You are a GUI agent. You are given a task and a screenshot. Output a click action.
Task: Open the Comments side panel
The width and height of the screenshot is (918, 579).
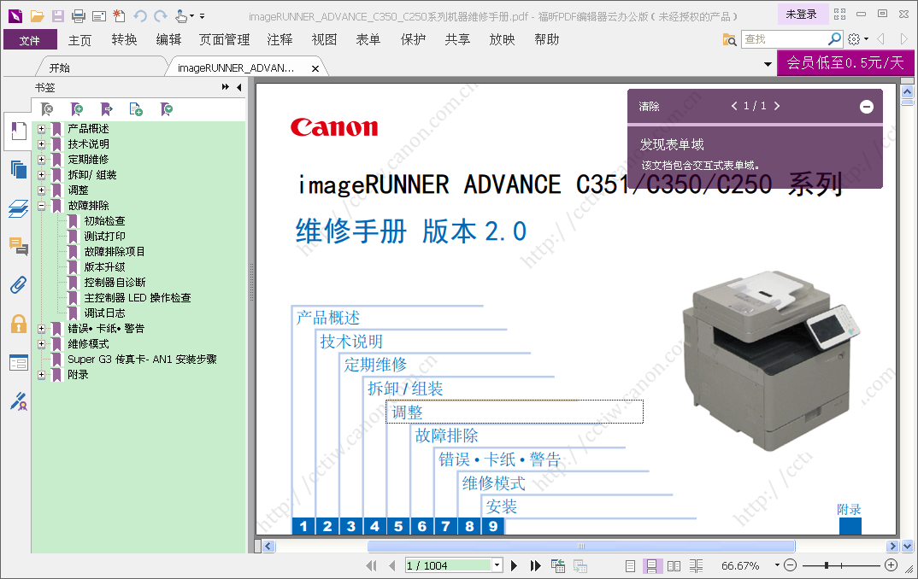(18, 246)
